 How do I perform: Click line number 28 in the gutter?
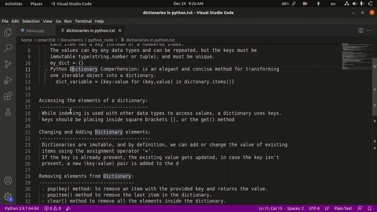[x=28, y=176]
